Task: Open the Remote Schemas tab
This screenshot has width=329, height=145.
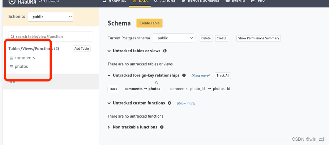Action: point(200,1)
